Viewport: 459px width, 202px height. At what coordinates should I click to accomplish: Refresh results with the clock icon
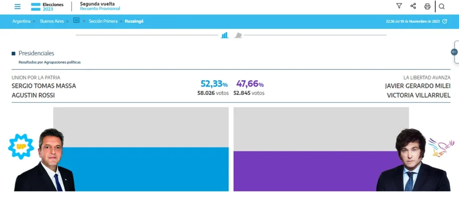[445, 21]
